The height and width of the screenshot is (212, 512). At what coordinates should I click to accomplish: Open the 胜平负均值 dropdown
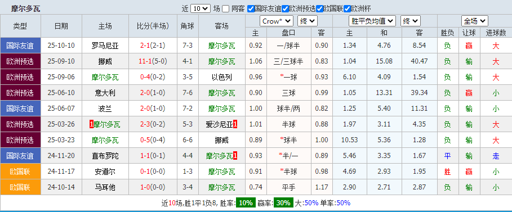point(372,21)
